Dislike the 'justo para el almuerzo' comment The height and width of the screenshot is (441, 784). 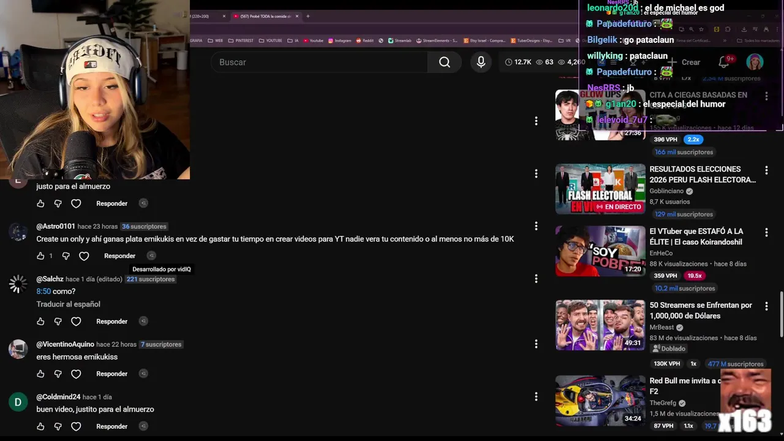tap(58, 203)
